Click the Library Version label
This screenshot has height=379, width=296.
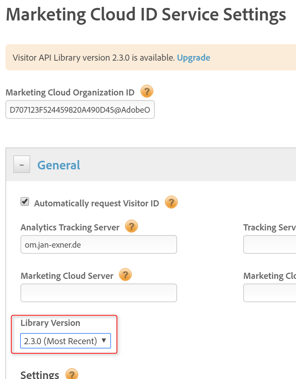[50, 323]
